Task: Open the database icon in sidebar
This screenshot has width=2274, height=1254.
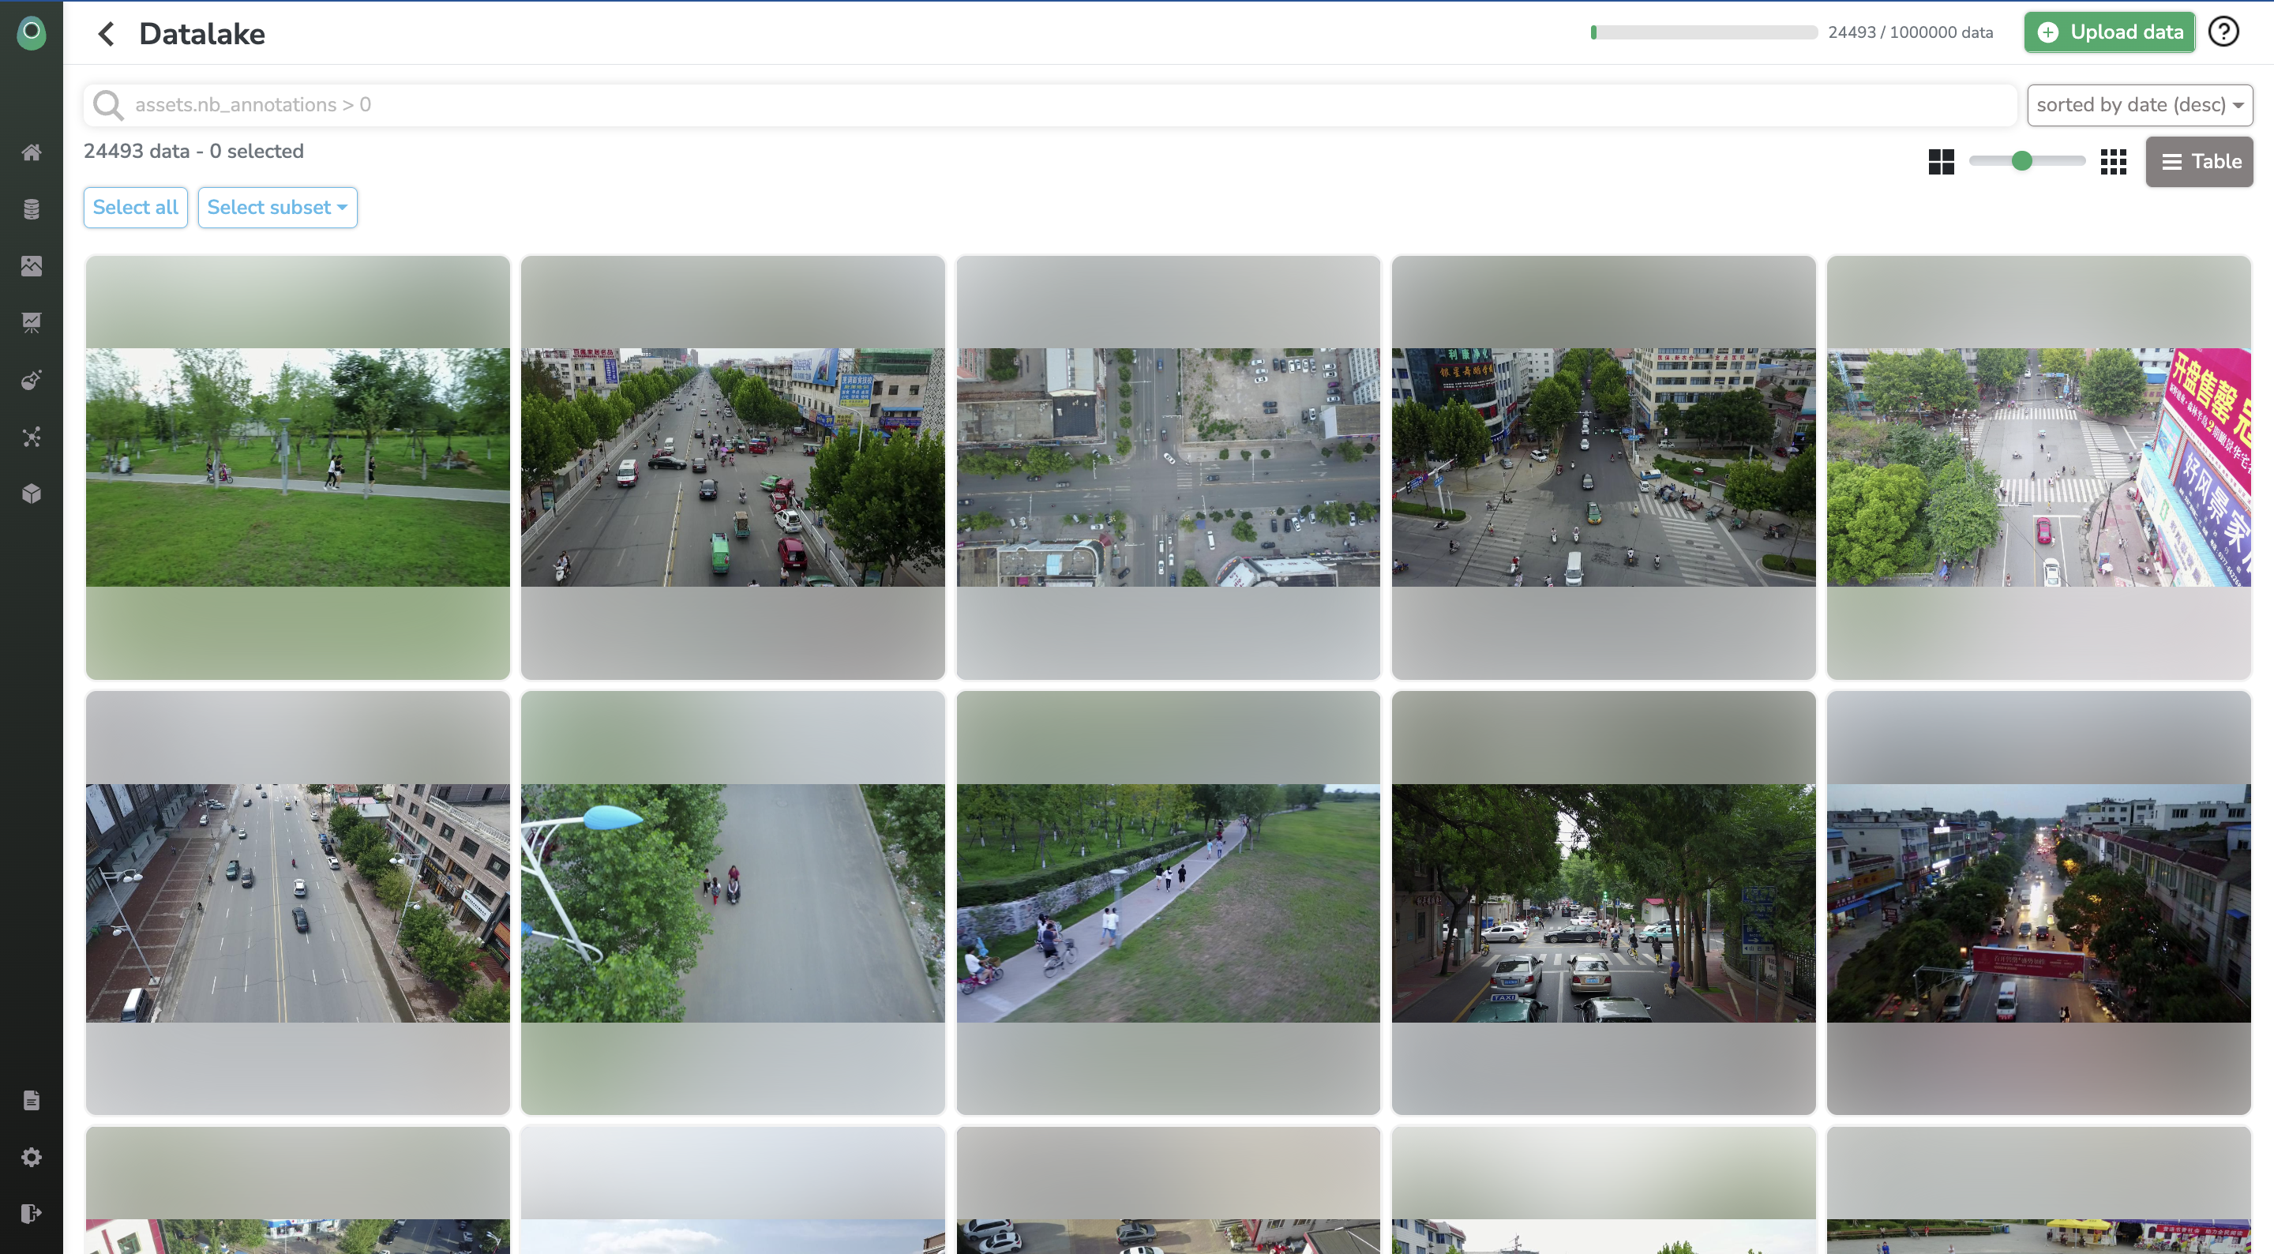Action: [31, 209]
